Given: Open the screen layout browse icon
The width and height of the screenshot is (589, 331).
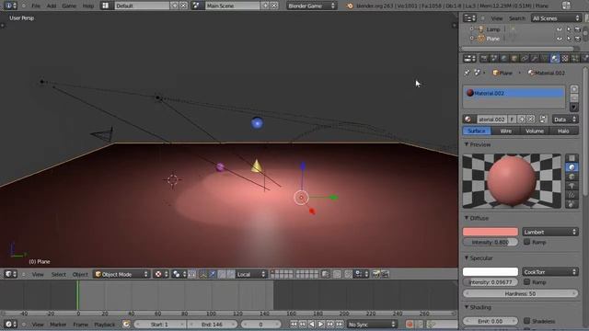Looking at the screenshot, I should tap(106, 6).
